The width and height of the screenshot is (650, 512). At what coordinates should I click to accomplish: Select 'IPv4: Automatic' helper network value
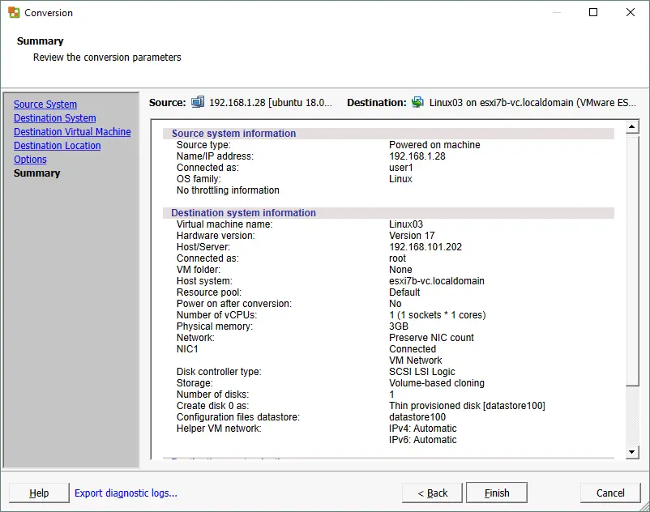click(422, 429)
